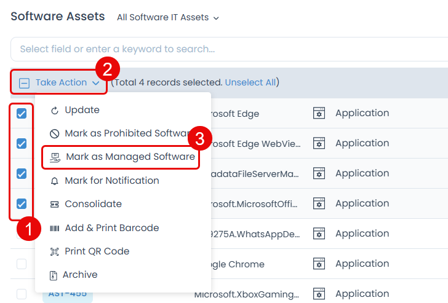This screenshot has height=303, width=448.
Task: Click the Microsoft Edge software name
Action: (x=235, y=114)
